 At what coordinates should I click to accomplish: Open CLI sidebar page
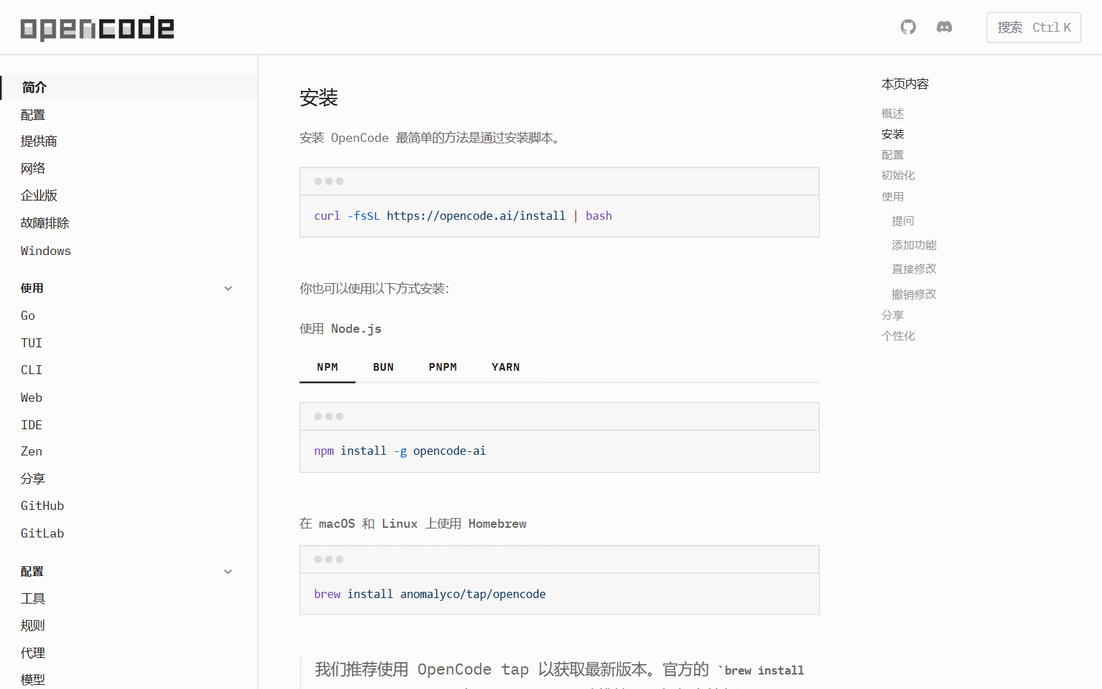32,370
